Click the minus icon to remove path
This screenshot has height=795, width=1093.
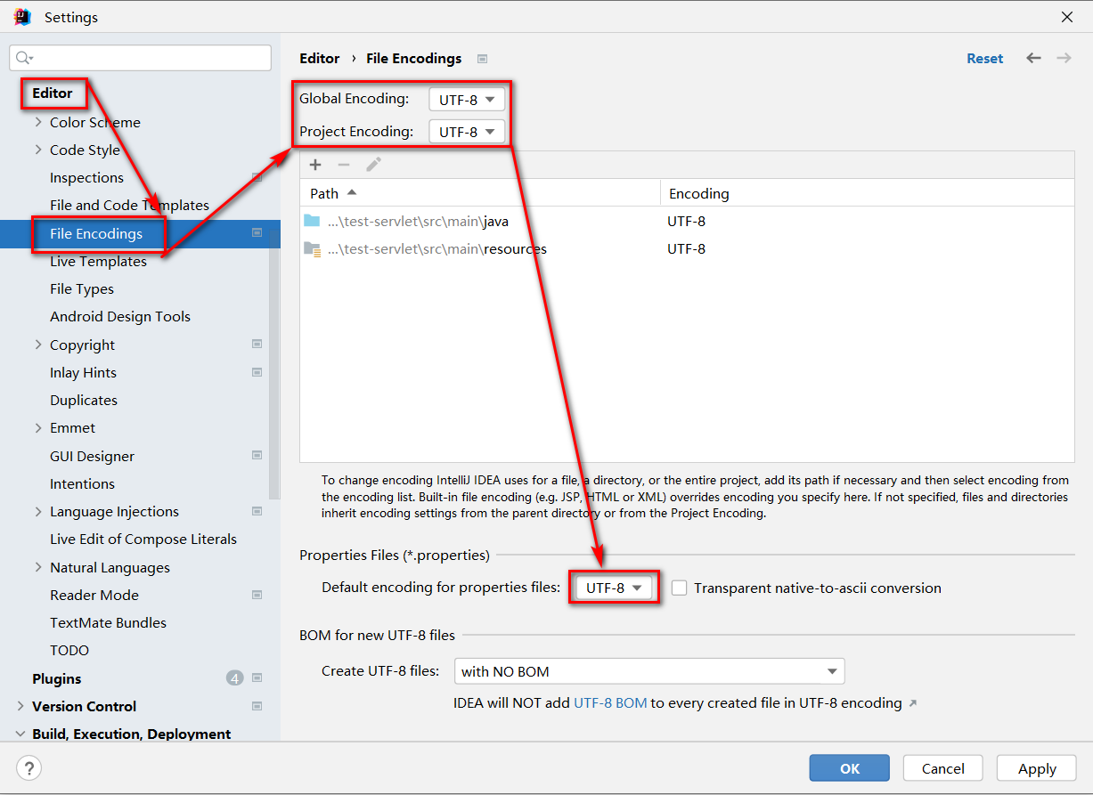coord(344,165)
